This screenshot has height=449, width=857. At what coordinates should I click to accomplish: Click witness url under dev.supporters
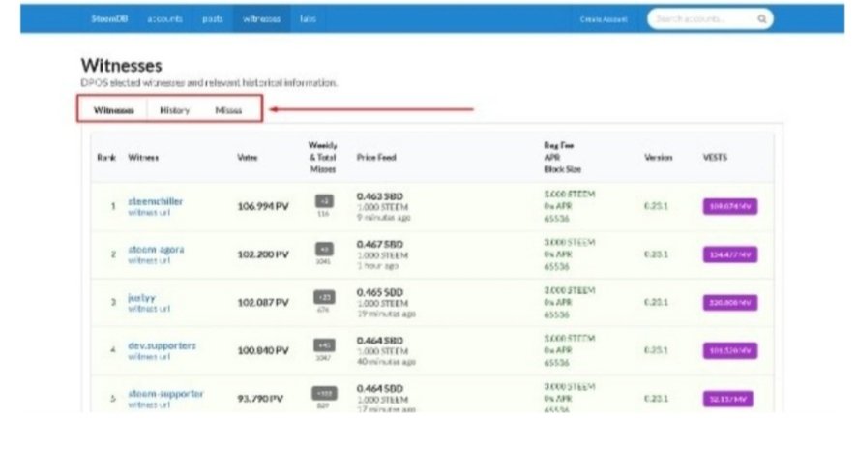pyautogui.click(x=149, y=356)
